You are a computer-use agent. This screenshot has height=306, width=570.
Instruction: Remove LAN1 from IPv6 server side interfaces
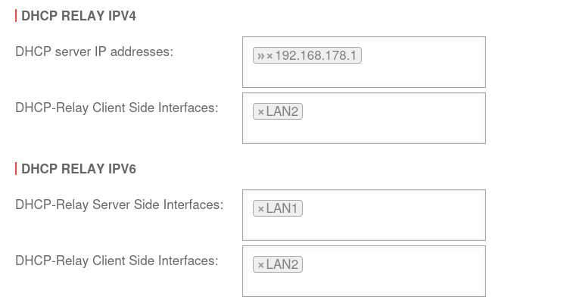(x=260, y=209)
